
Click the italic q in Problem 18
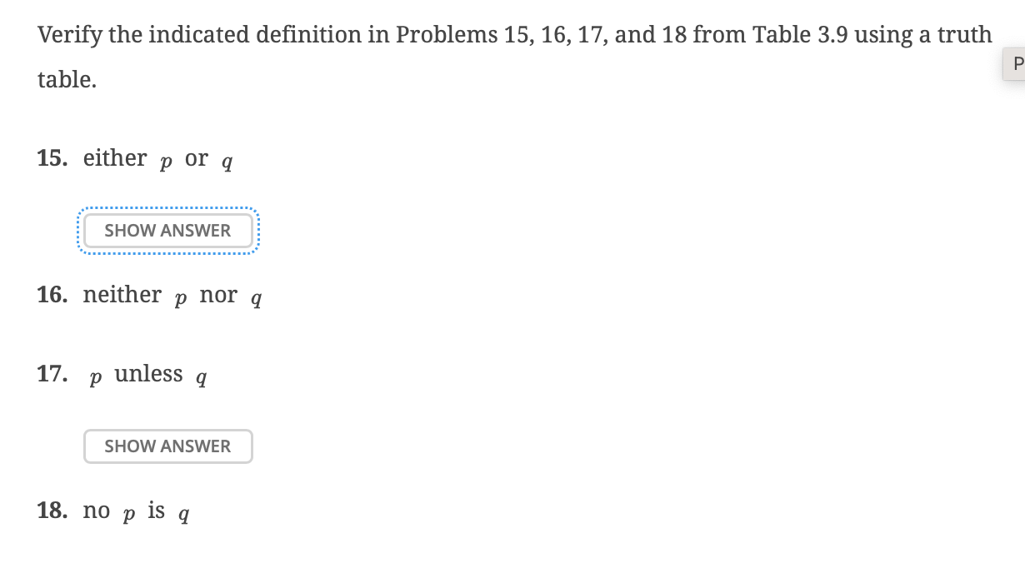[182, 514]
